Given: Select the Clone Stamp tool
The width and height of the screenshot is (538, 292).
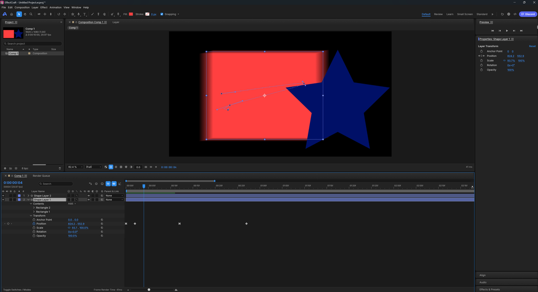Looking at the screenshot, I should click(x=98, y=14).
